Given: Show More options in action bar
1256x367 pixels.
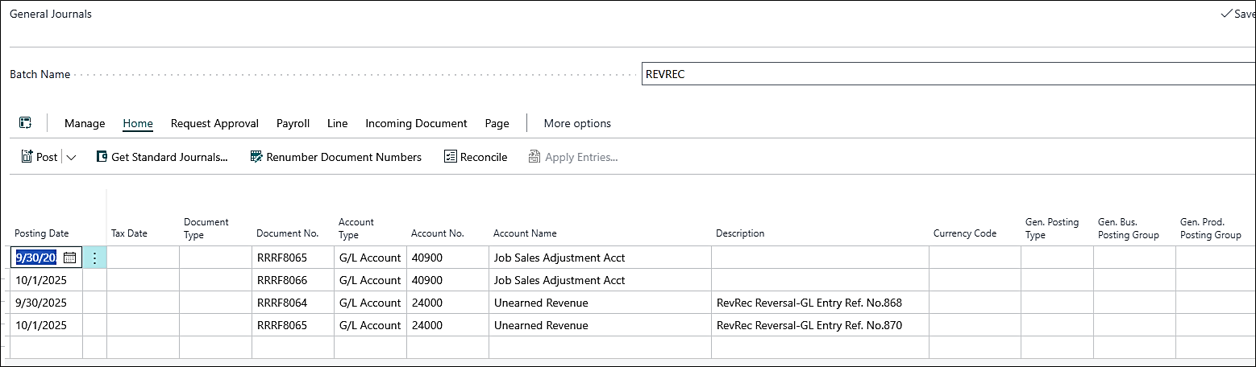Looking at the screenshot, I should (x=577, y=123).
